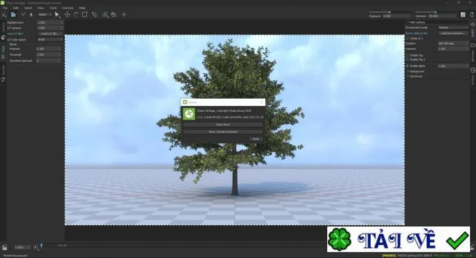
Task: Click the LUT amount value field
Action: coord(50,28)
